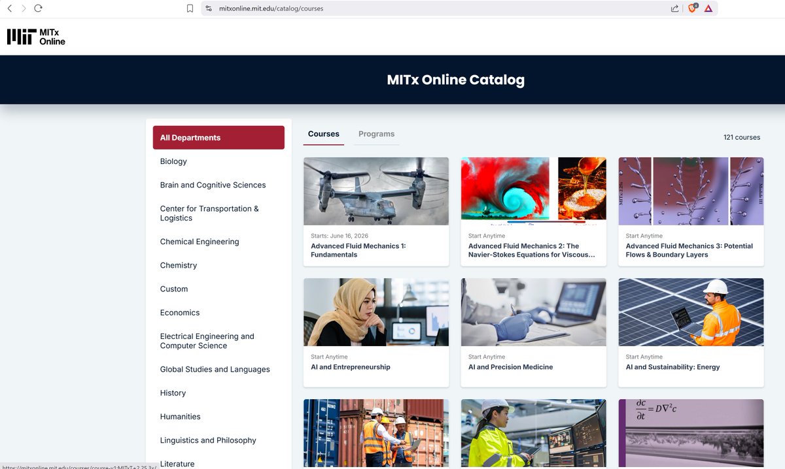Choose Center for Transportation & Logistics
The width and height of the screenshot is (785, 469).
pos(209,213)
